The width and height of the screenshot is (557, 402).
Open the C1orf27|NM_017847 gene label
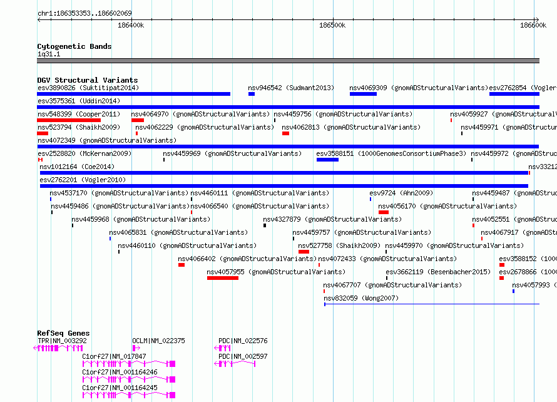coord(114,356)
